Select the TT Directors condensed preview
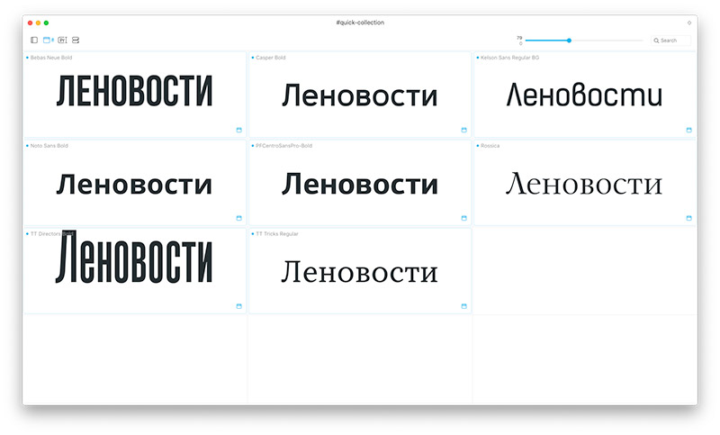Image resolution: width=720 pixels, height=435 pixels. [x=134, y=258]
